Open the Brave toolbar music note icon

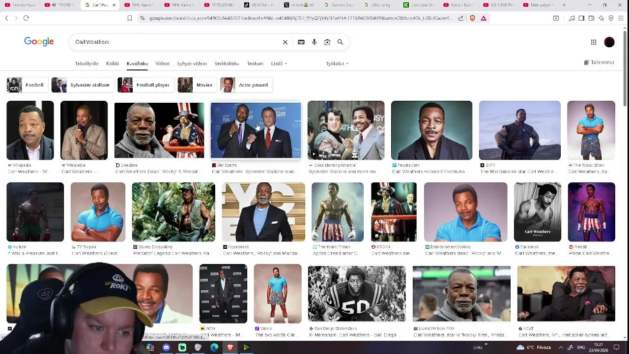(x=572, y=18)
